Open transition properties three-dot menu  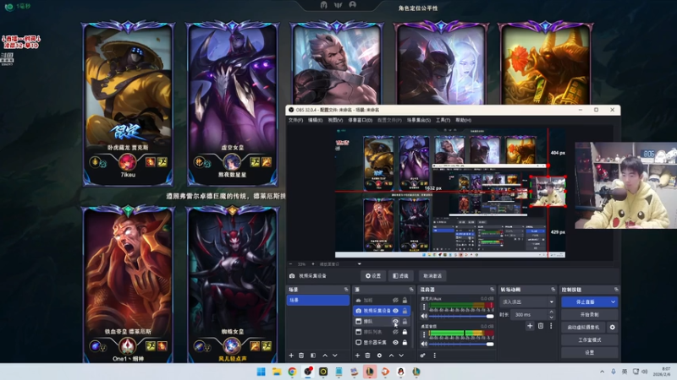551,326
